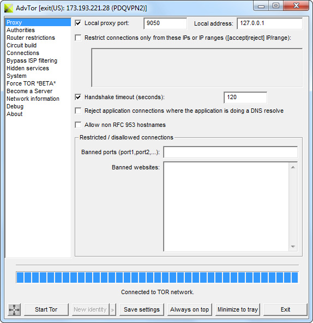Click the Banned websites scrollbar down arrow

[x=293, y=246]
